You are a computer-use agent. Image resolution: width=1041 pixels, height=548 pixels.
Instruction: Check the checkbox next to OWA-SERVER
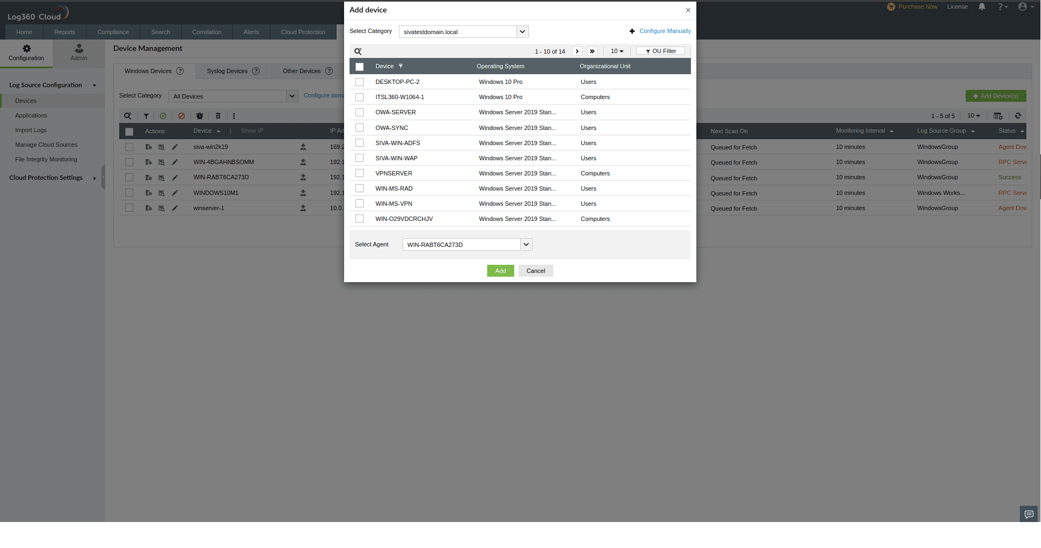(359, 112)
